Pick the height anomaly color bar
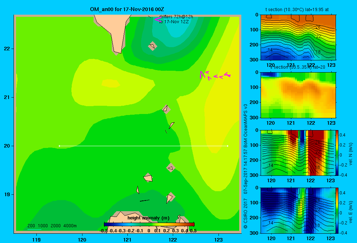 [x=149, y=224]
